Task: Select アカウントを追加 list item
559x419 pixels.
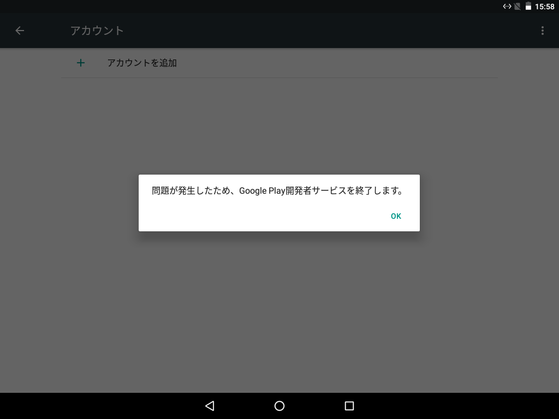Action: pos(279,63)
